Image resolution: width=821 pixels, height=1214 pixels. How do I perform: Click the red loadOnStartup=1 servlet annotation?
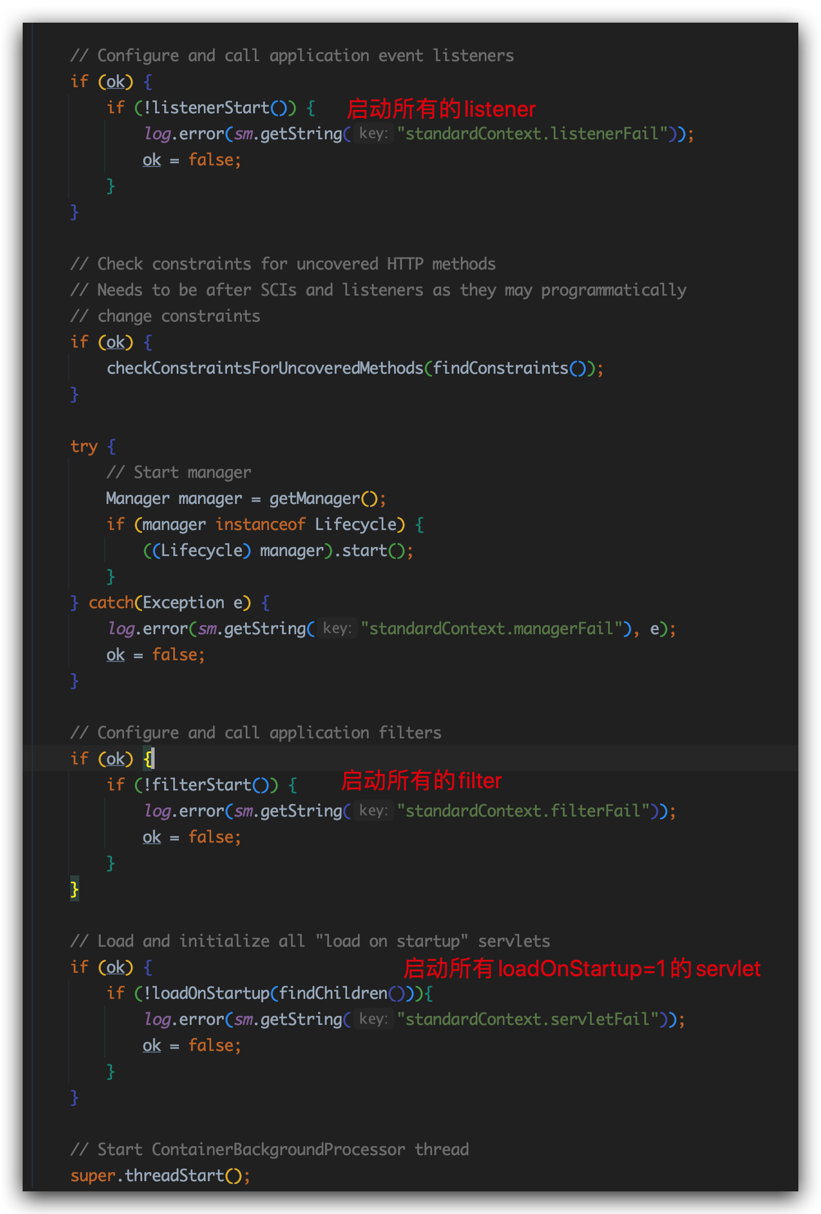coord(581,968)
